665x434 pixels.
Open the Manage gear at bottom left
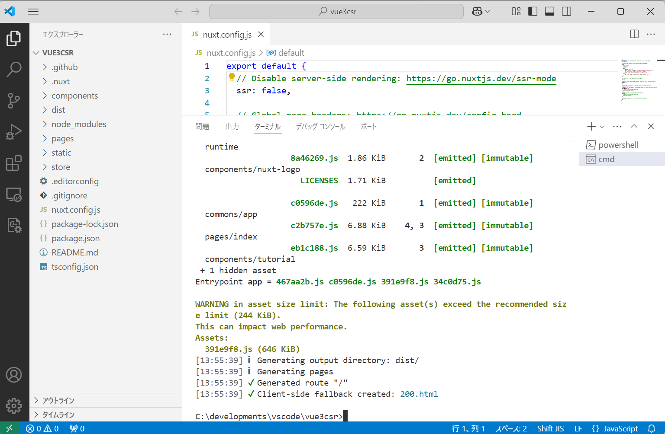click(x=15, y=406)
